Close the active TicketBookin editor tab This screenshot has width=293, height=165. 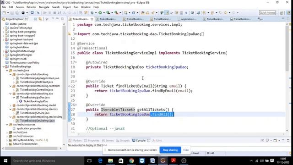click(92, 19)
